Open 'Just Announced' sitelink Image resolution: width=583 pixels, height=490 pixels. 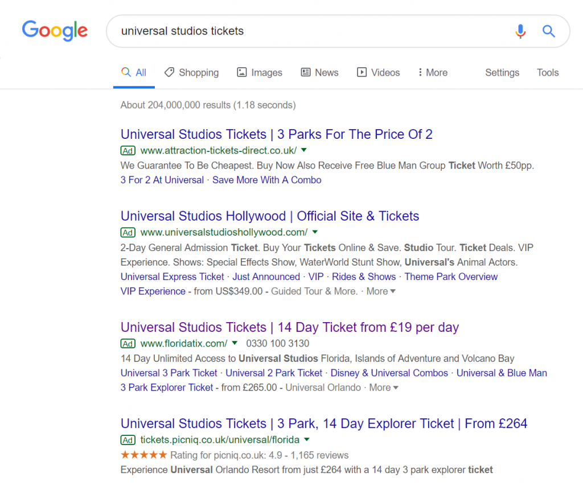coord(266,277)
